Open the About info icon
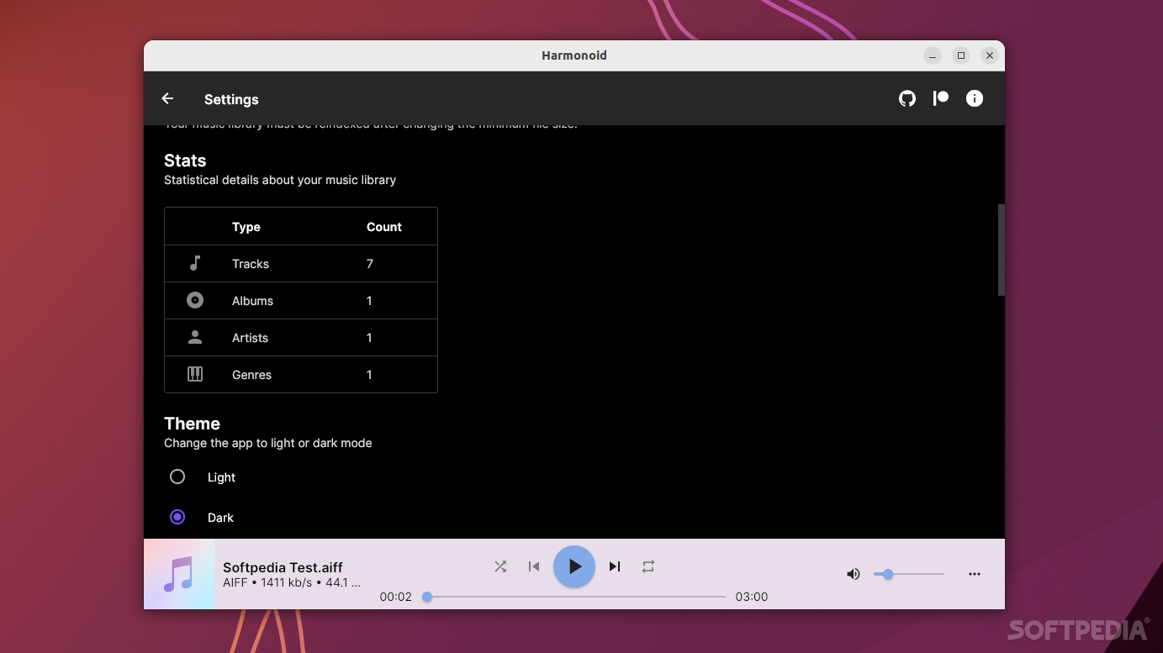Screen dimensions: 1163x653 point(974,98)
